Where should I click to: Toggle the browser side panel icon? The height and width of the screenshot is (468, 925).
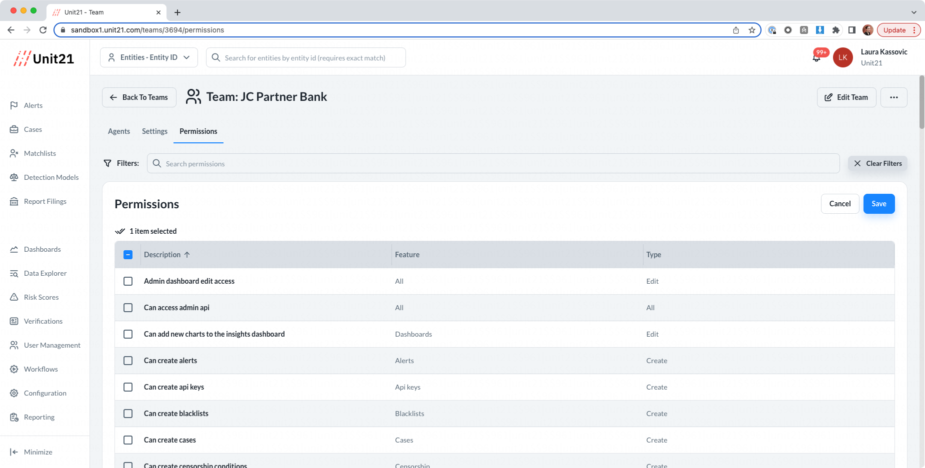click(852, 30)
